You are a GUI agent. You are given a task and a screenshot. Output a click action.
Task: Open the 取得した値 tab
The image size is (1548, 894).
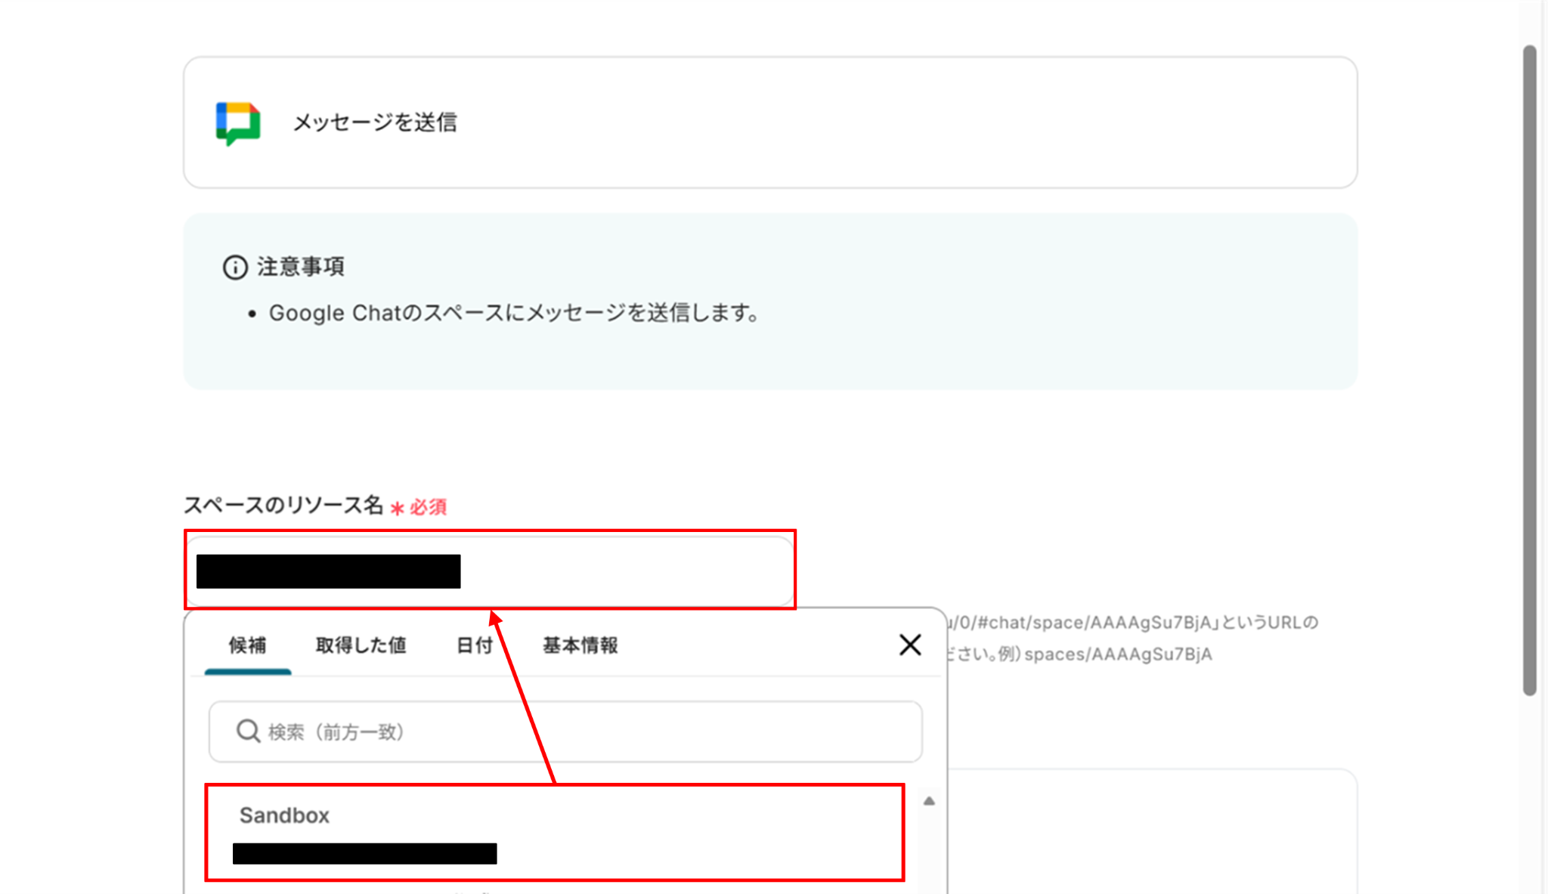click(x=361, y=645)
